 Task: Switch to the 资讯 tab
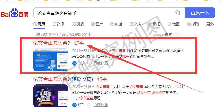(x=58, y=24)
